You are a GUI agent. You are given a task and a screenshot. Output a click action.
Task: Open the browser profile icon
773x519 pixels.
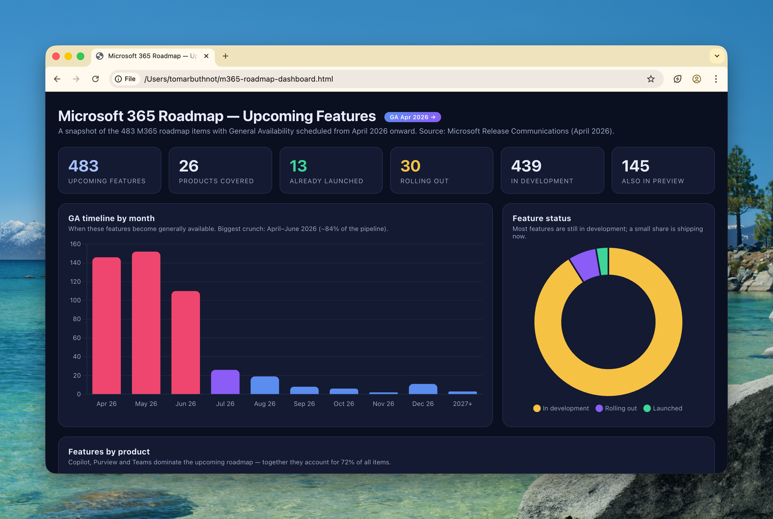click(x=696, y=79)
